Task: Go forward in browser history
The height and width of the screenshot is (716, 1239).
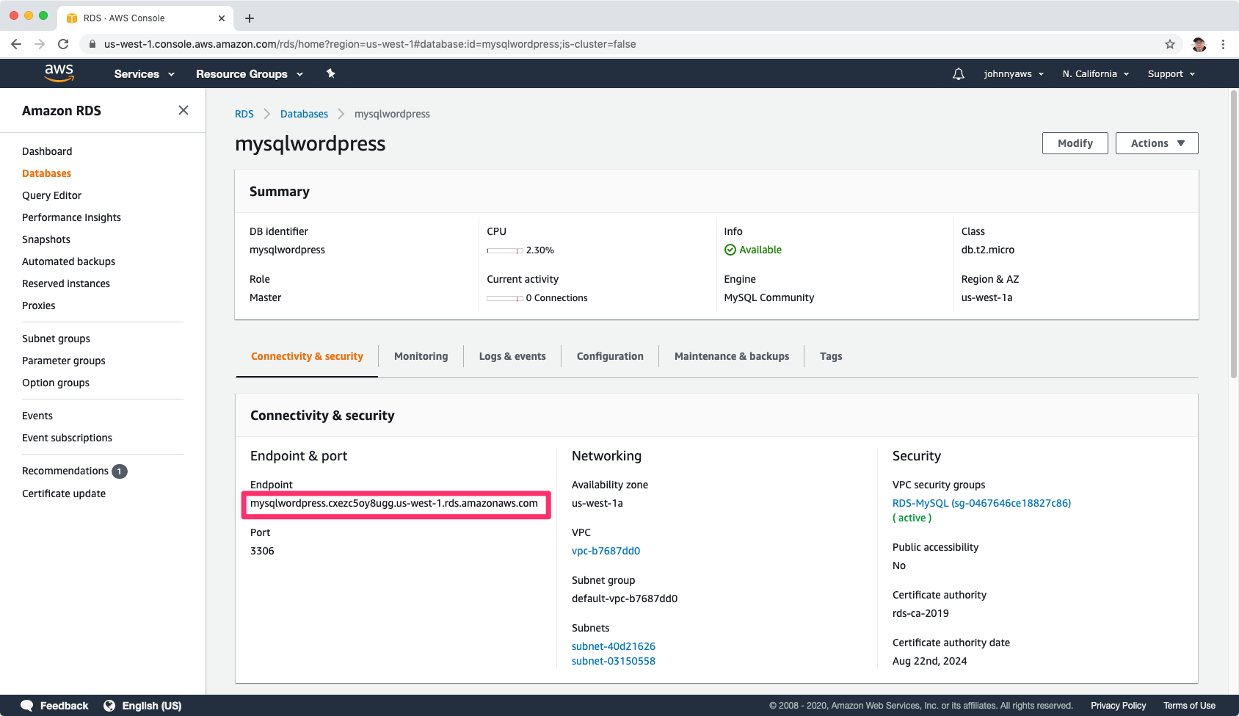Action: (x=40, y=44)
